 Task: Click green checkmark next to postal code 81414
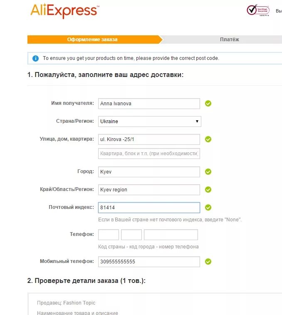pos(208,208)
